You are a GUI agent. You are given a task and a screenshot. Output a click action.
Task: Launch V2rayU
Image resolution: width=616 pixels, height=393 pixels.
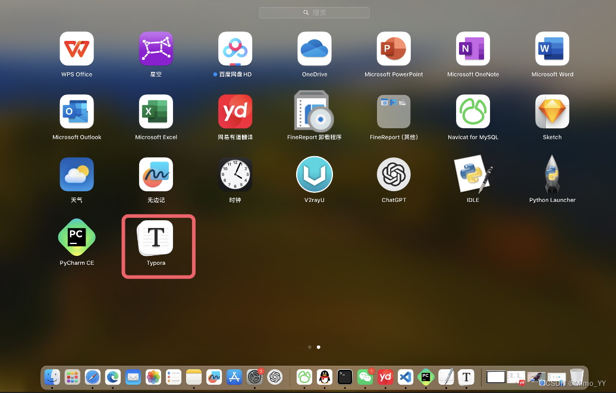click(315, 174)
